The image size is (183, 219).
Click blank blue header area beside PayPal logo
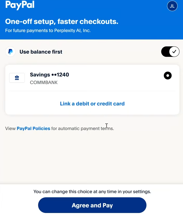[99, 7]
